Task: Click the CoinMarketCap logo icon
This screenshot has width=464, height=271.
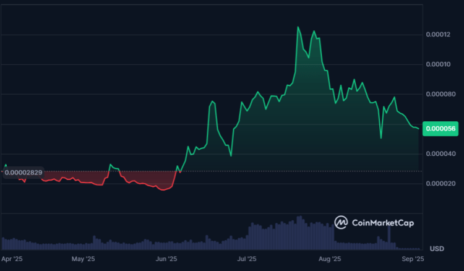Action: 342,222
